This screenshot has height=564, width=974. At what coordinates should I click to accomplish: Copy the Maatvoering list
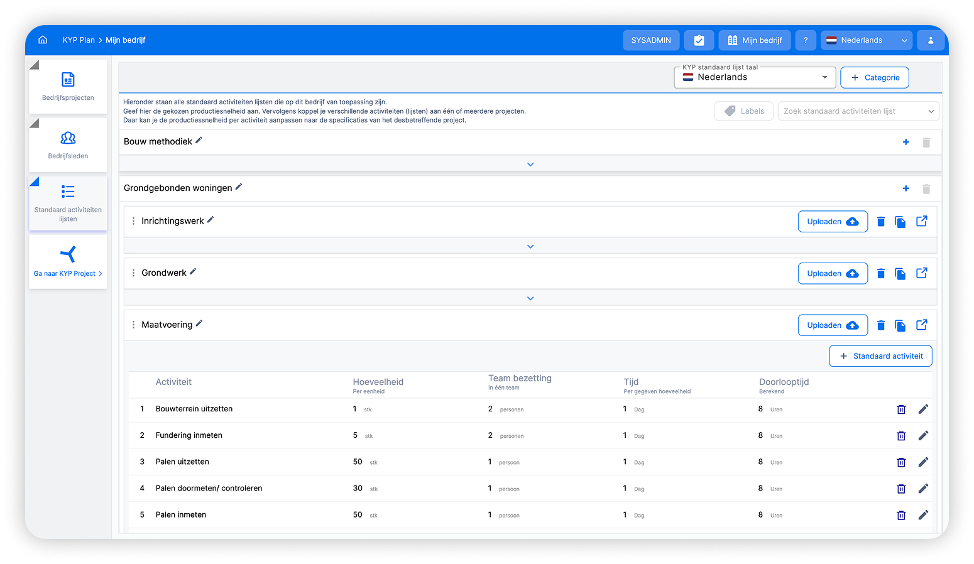[x=900, y=325]
